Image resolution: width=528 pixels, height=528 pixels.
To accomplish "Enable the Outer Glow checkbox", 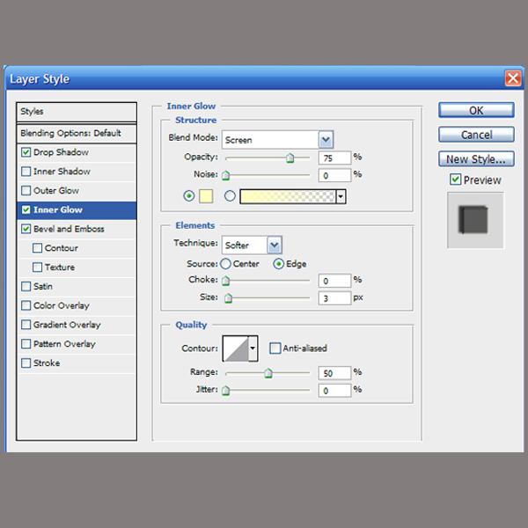I will pyautogui.click(x=26, y=191).
